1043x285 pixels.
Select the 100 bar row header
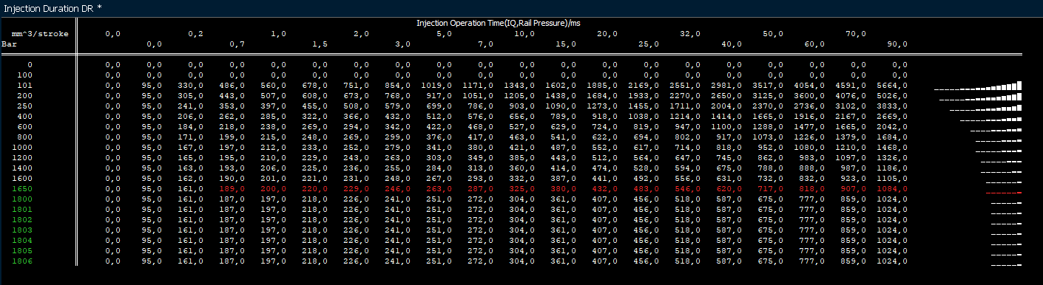pyautogui.click(x=24, y=75)
